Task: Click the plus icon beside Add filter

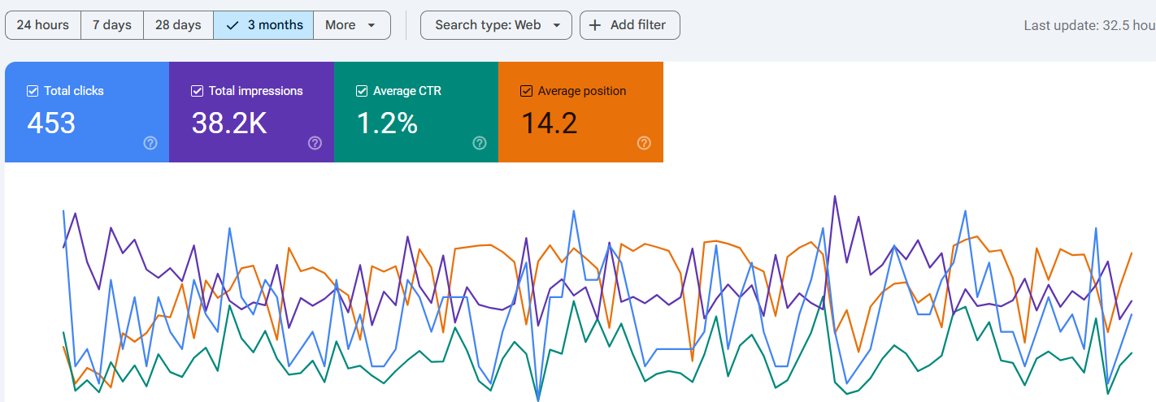Action: point(595,25)
